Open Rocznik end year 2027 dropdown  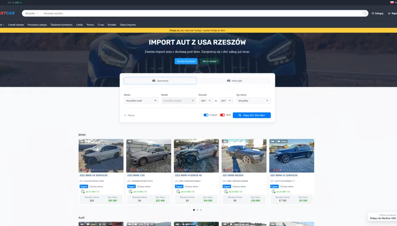pos(226,101)
